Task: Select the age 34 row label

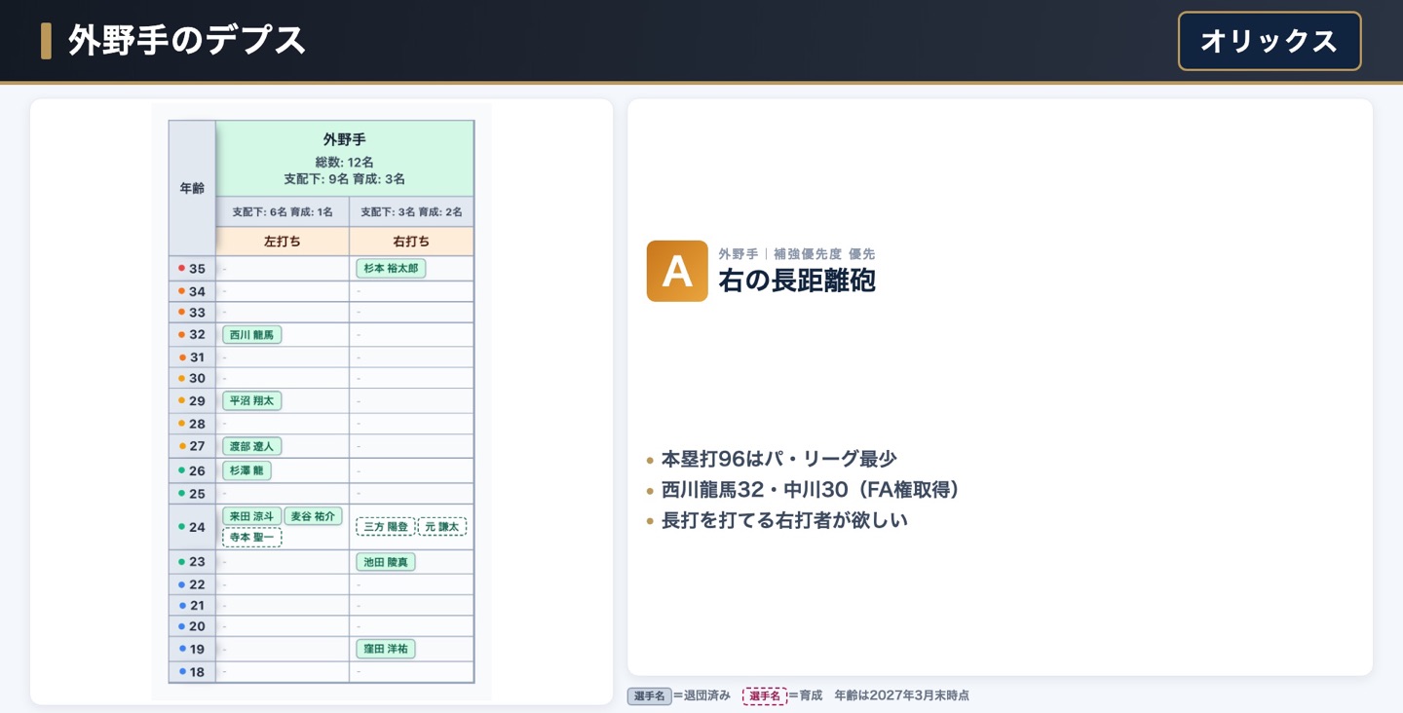Action: coord(192,291)
